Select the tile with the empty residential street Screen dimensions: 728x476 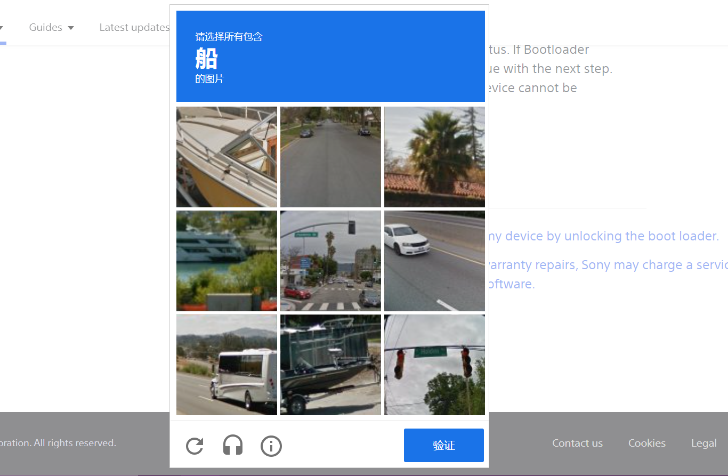pos(330,157)
